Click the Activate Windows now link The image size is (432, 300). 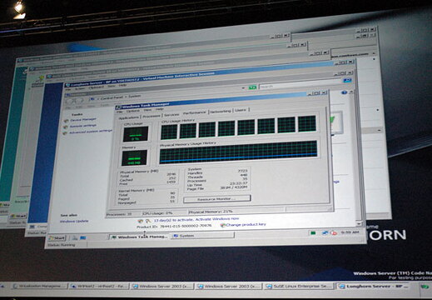217,219
